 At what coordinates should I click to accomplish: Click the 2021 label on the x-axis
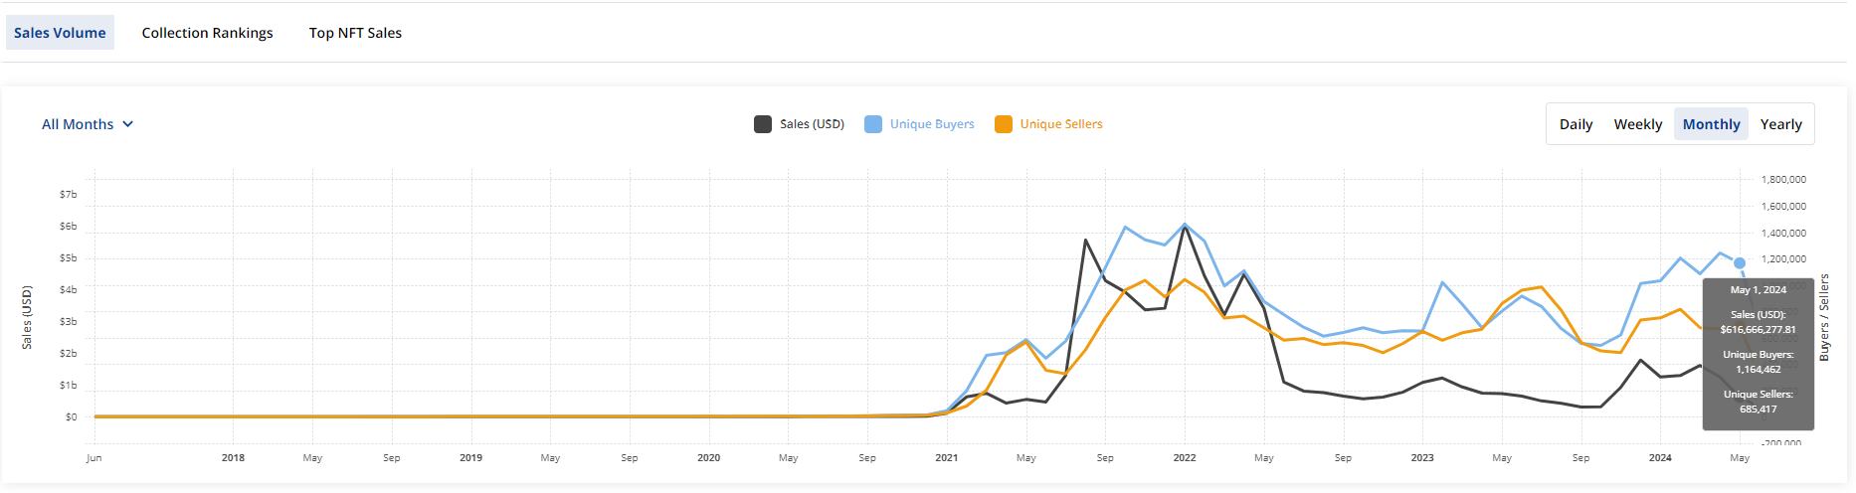[x=947, y=458]
